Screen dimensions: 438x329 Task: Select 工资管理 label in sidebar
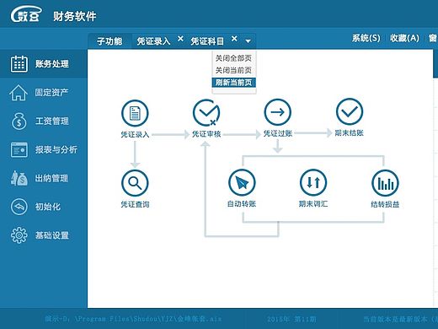coord(52,121)
